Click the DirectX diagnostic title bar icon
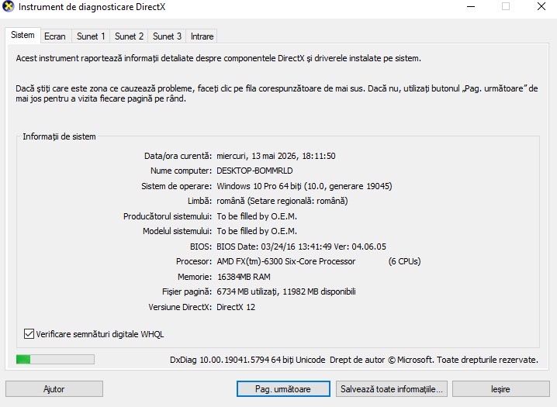 pos(8,7)
